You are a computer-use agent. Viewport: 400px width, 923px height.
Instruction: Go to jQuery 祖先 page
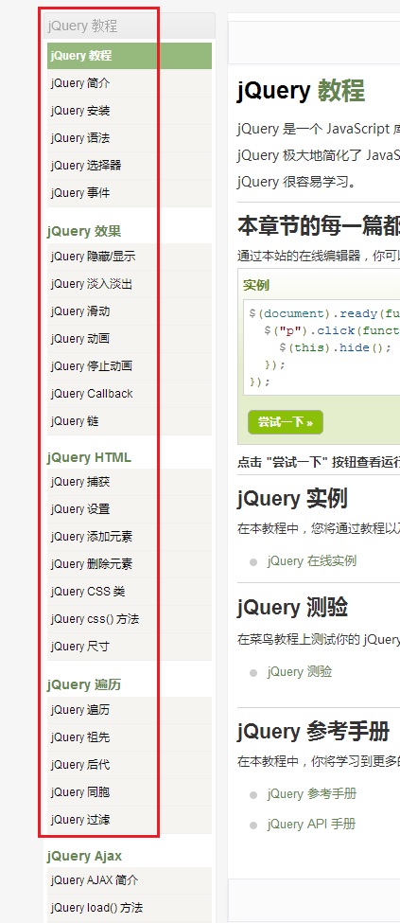(130, 737)
